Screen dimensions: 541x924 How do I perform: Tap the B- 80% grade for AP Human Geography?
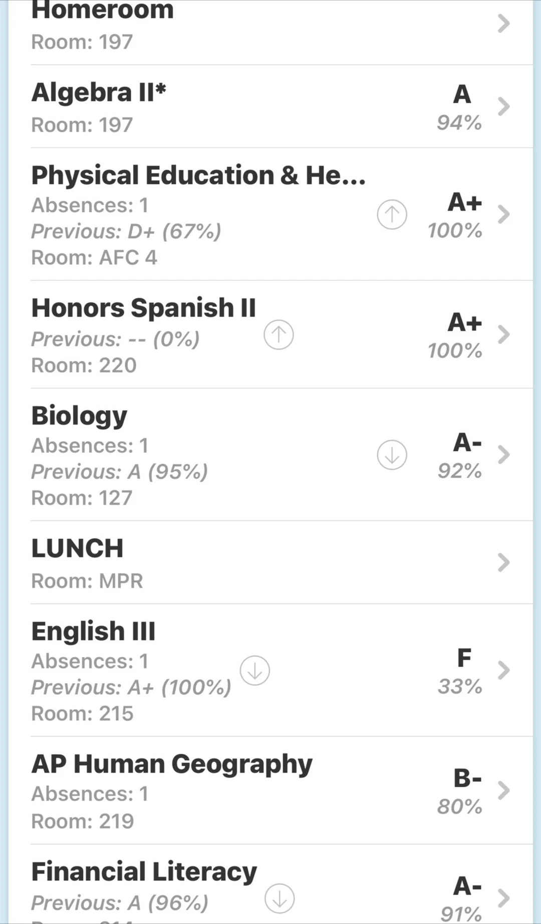[x=460, y=791]
